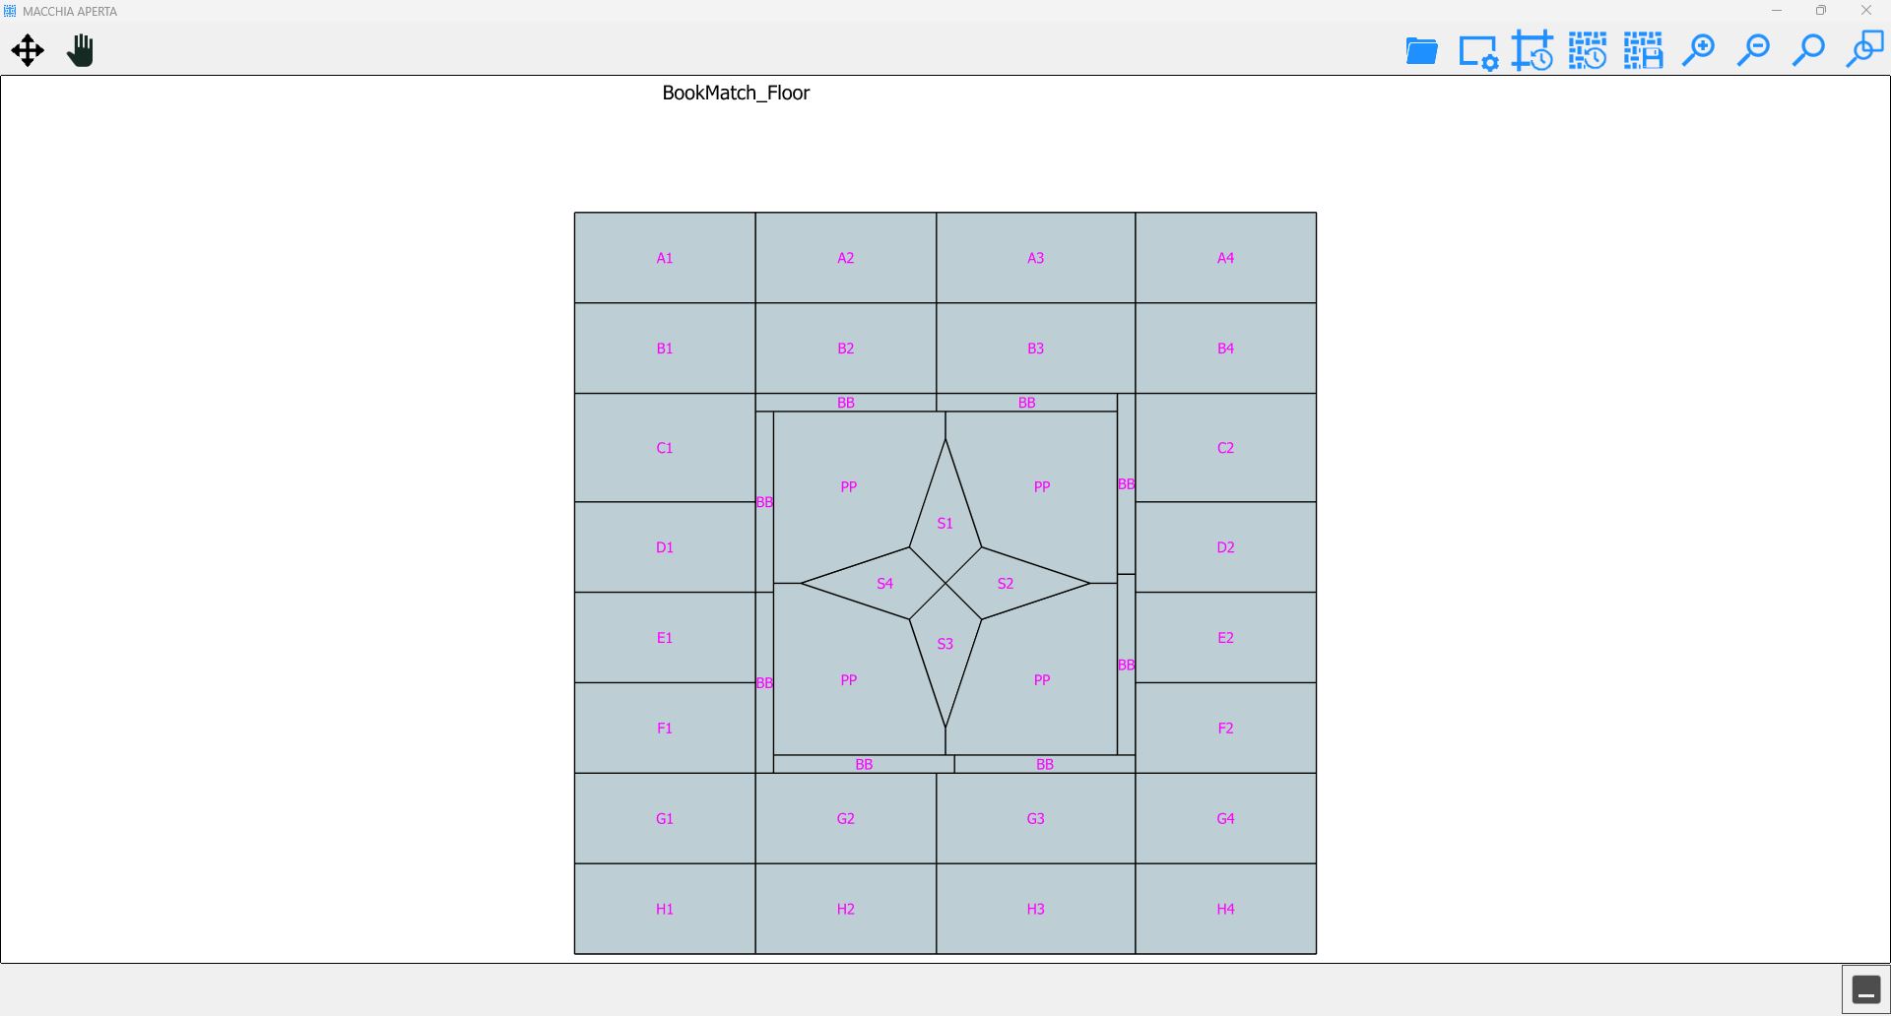Select slab piece H4
Screen dimensions: 1891x1016
coord(1225,909)
